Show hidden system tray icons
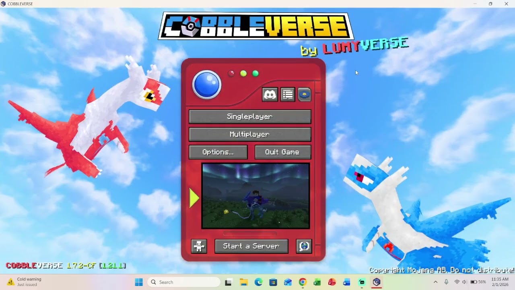515x290 pixels. (435, 282)
